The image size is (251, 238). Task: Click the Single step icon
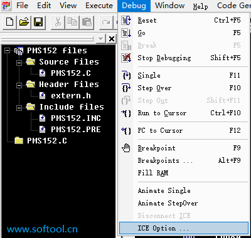tap(126, 75)
